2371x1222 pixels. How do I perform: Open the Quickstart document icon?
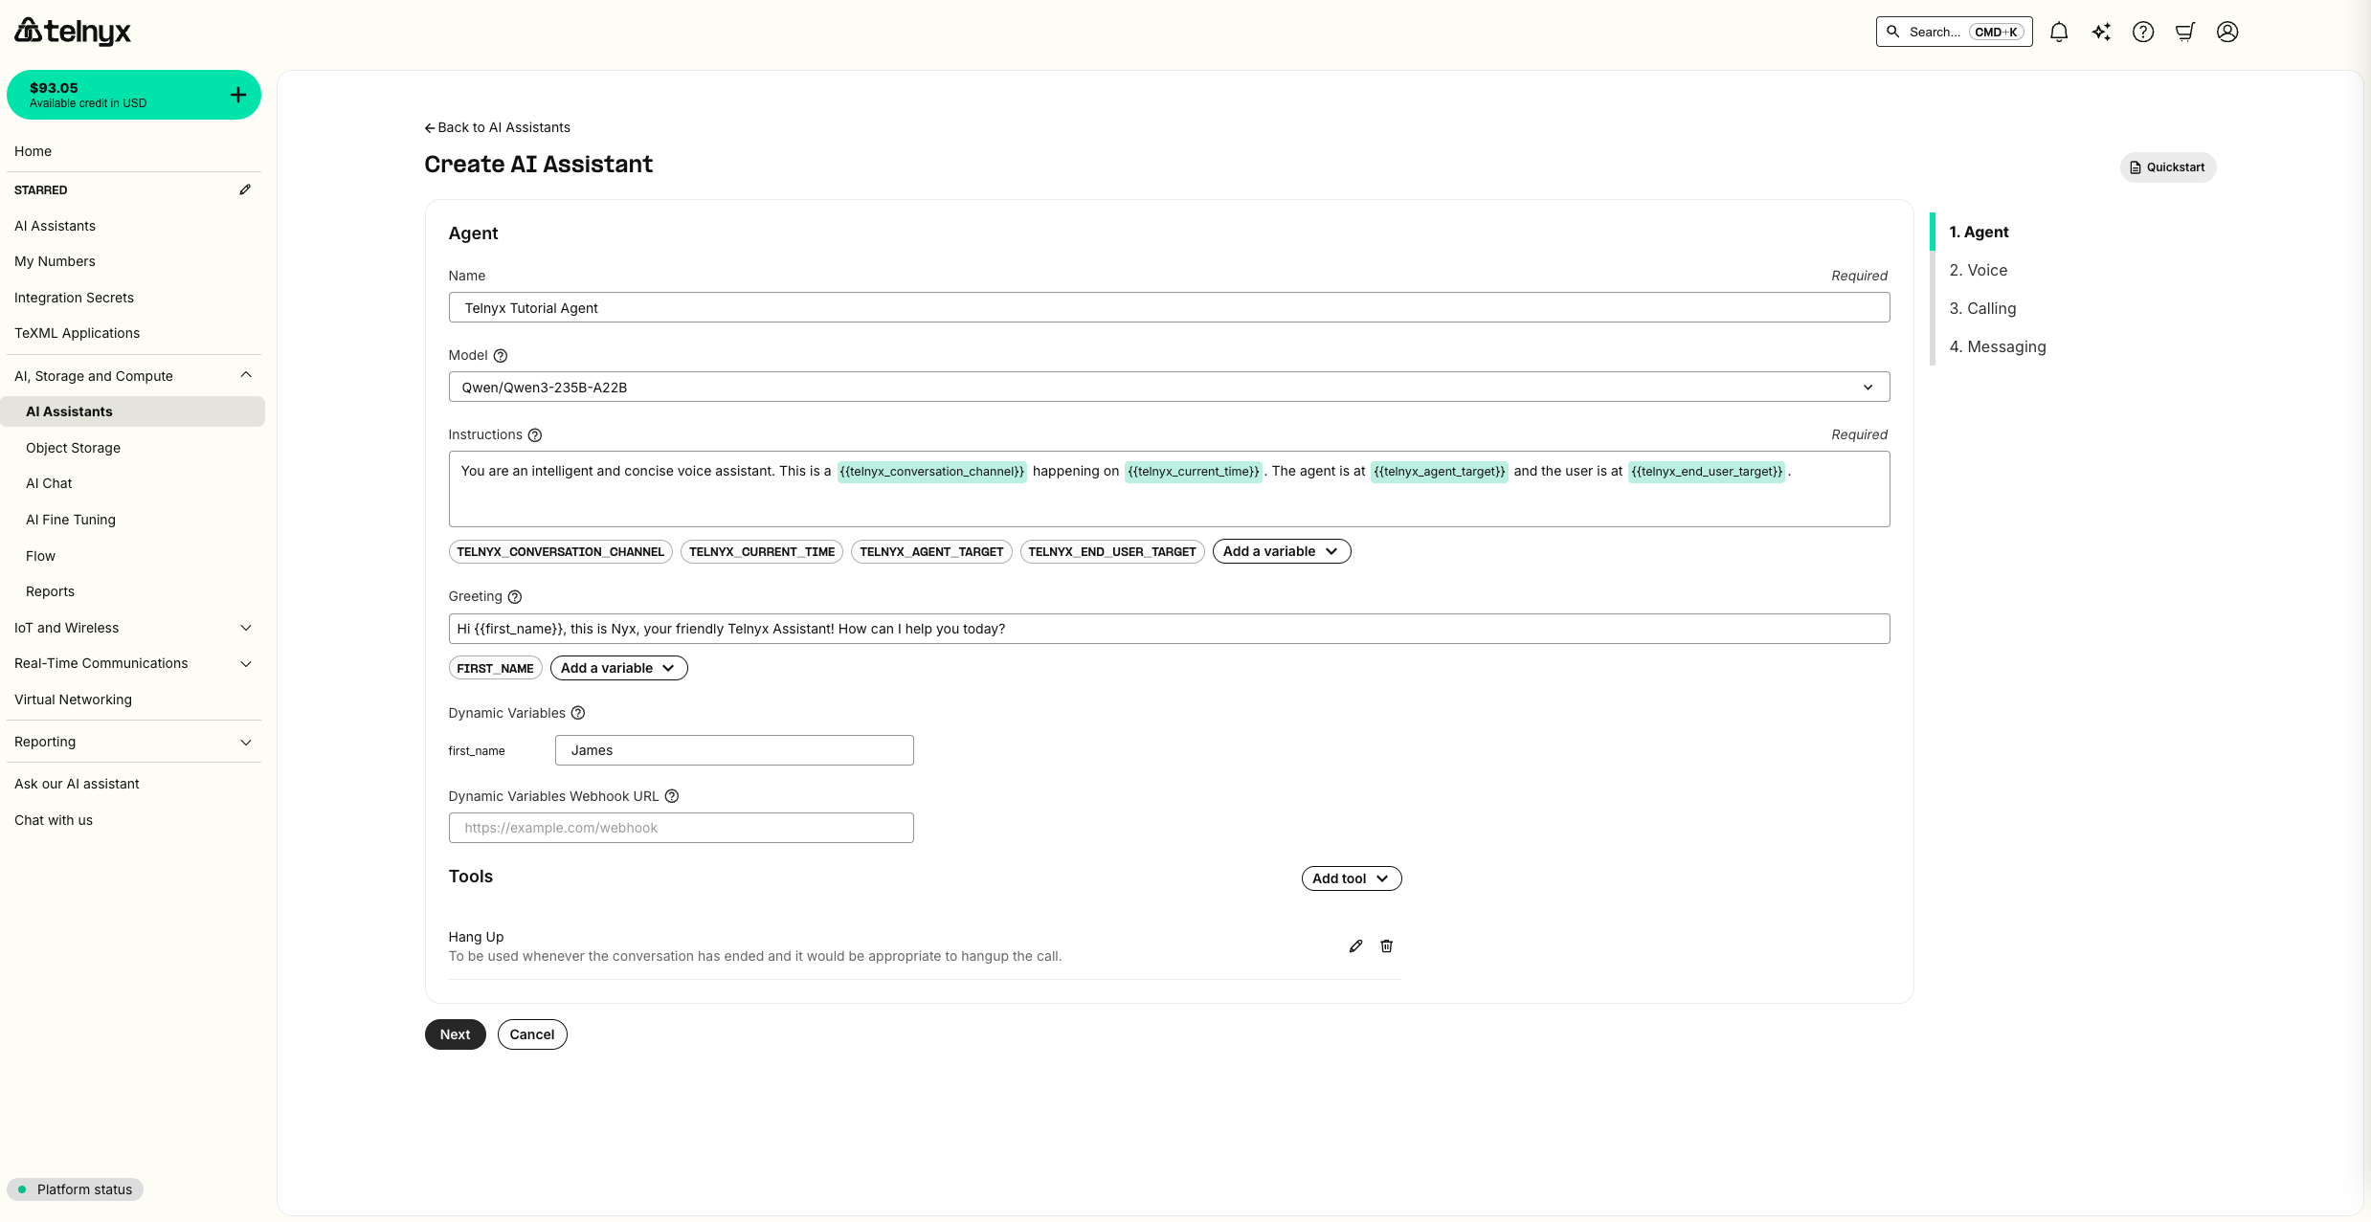[2135, 167]
